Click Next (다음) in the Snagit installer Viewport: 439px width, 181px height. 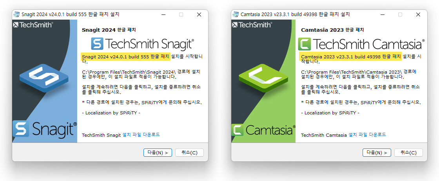click(158, 152)
